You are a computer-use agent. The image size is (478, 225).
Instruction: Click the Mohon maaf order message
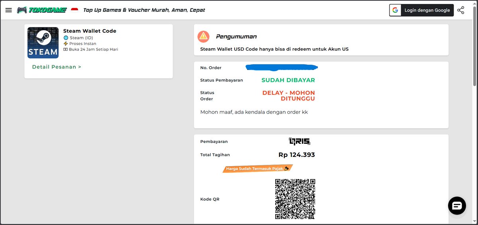tap(254, 112)
